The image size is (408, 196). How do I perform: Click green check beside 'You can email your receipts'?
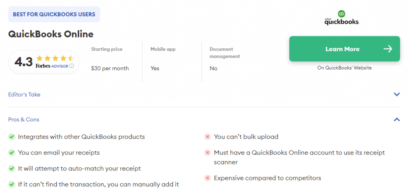12,153
